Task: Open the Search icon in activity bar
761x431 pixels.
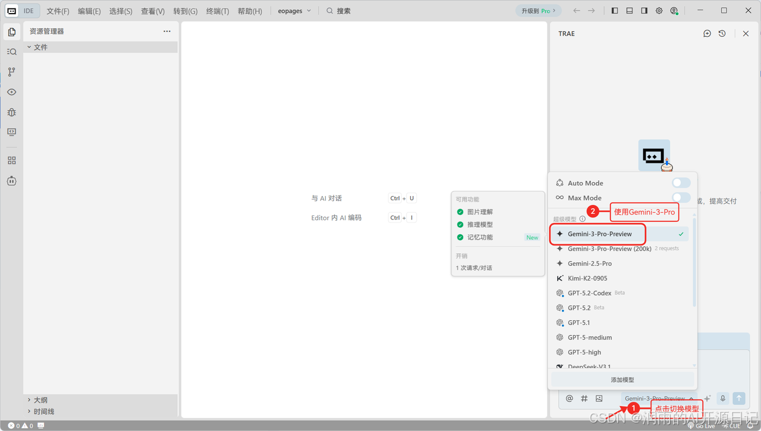Action: tap(12, 52)
